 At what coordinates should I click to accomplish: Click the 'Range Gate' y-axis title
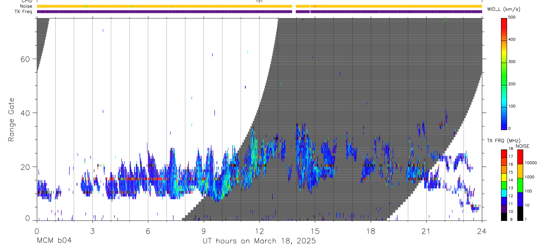pyautogui.click(x=11, y=119)
